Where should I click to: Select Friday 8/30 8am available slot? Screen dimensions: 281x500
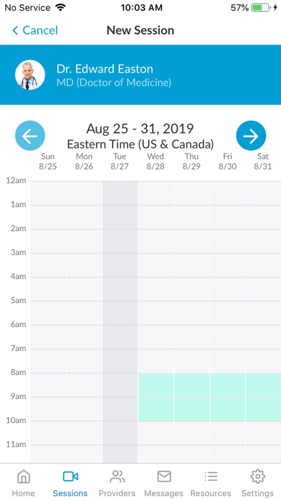coord(228,385)
